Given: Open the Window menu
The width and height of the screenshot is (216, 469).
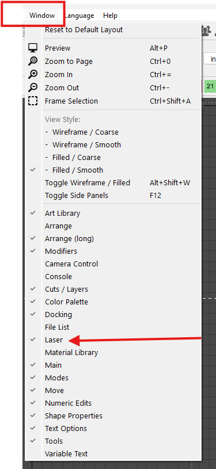Looking at the screenshot, I should tap(42, 16).
